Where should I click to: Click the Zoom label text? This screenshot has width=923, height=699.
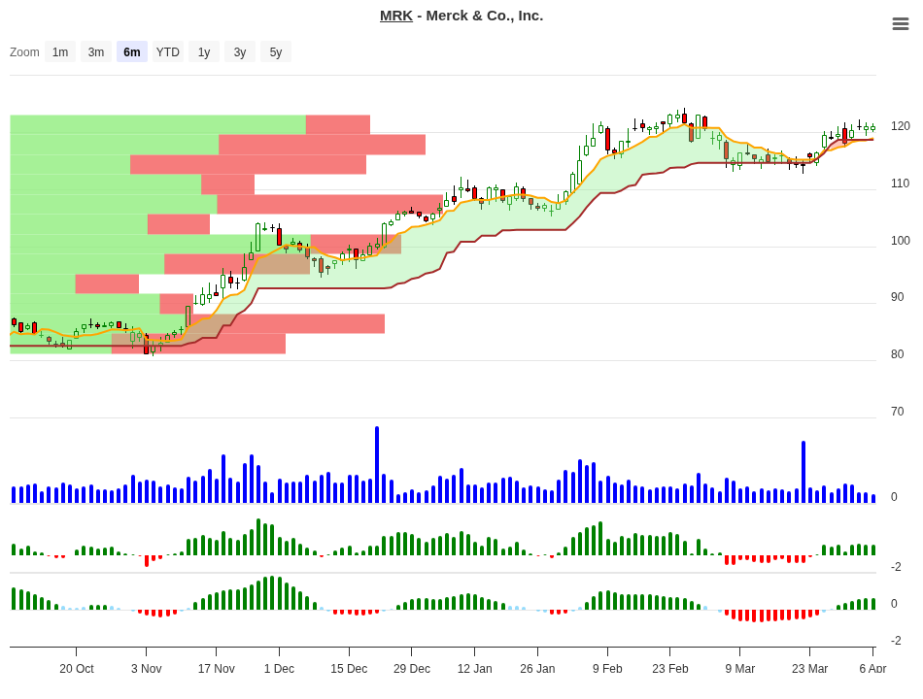[x=24, y=51]
